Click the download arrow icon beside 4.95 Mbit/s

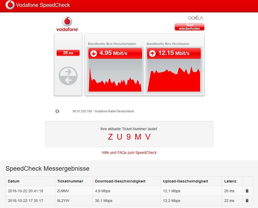point(94,53)
